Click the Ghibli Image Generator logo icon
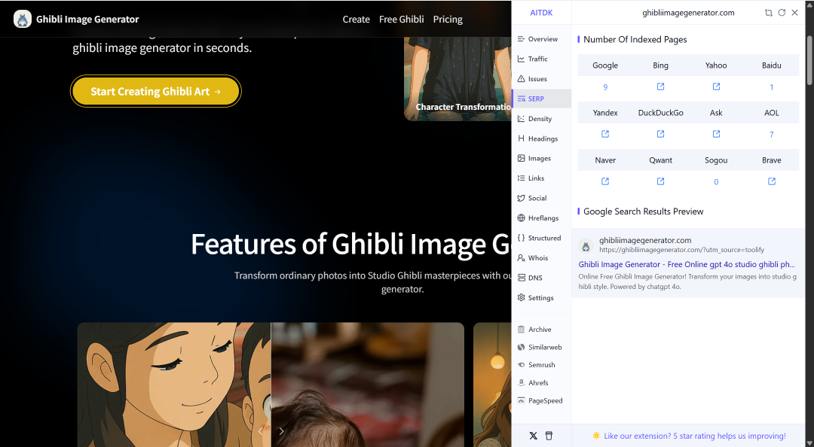Screen dimensions: 814x447 tap(23, 19)
